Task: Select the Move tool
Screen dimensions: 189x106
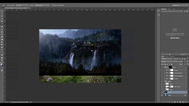Action: coord(2,11)
